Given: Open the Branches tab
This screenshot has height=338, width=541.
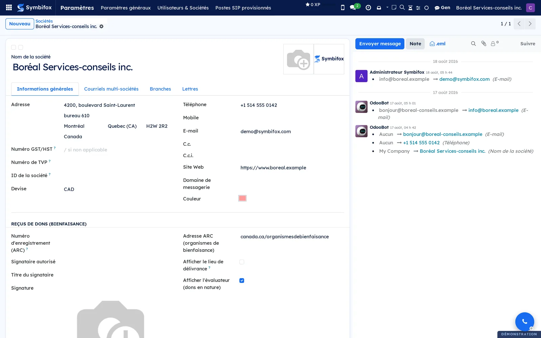Looking at the screenshot, I should pos(160,89).
